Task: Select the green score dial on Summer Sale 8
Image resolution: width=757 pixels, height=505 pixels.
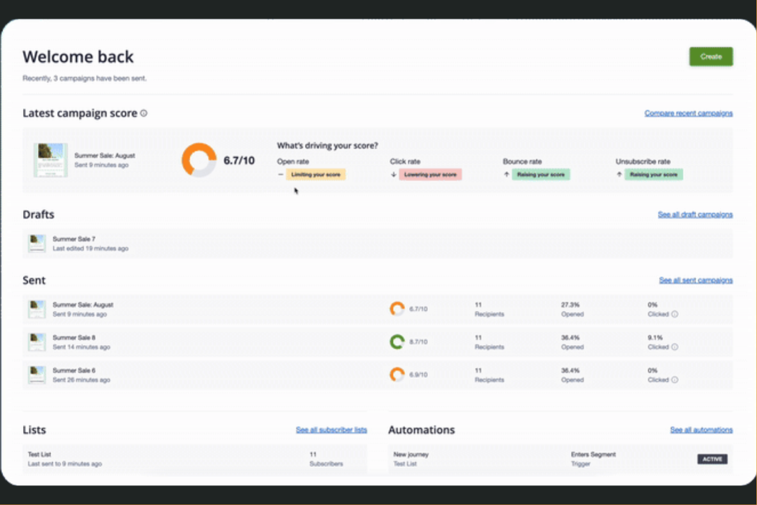Action: pos(397,341)
